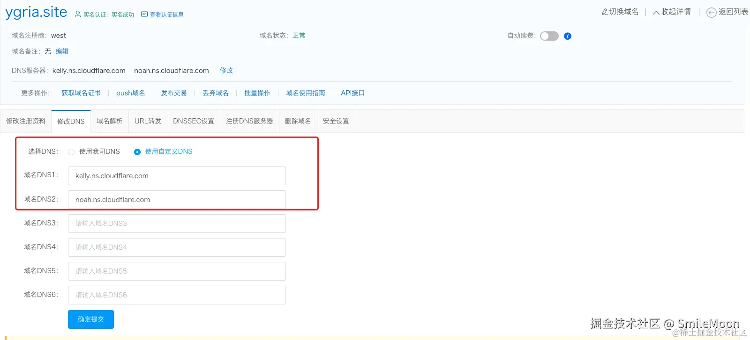This screenshot has height=340, width=750.
Task: Select the 使用我司DNS radio option
Action: point(71,152)
